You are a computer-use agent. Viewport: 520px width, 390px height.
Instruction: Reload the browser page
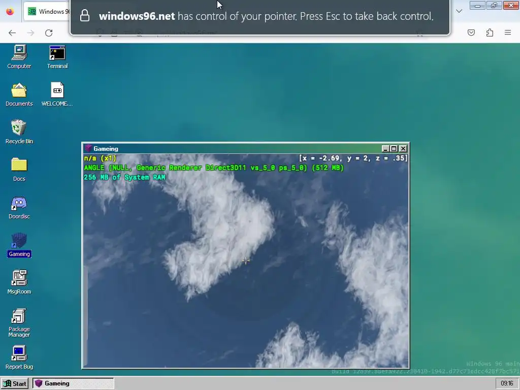(x=49, y=33)
